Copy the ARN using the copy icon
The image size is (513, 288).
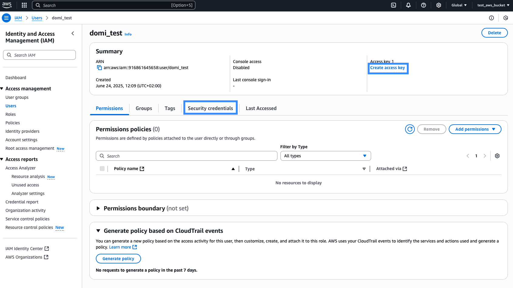click(x=99, y=68)
